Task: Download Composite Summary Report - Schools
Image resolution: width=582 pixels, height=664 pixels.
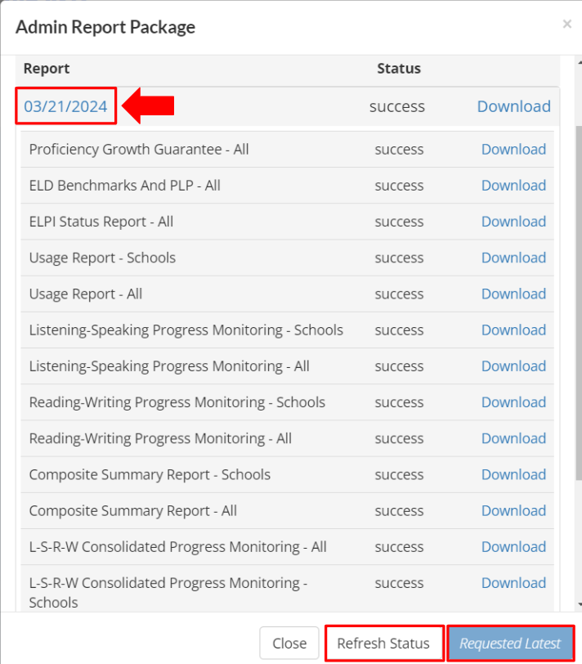Action: 513,474
